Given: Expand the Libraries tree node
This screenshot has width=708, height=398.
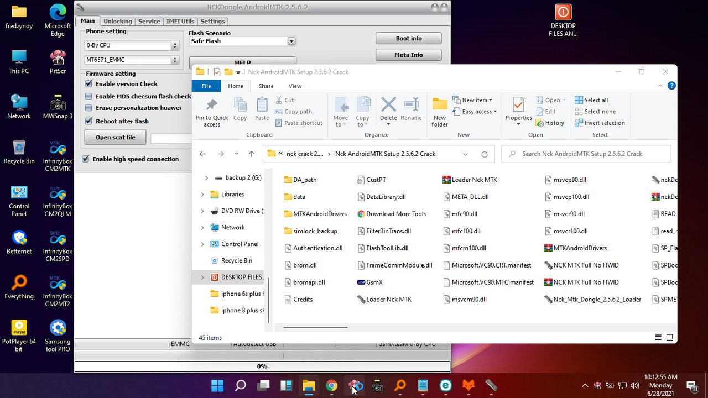Looking at the screenshot, I should (202, 195).
